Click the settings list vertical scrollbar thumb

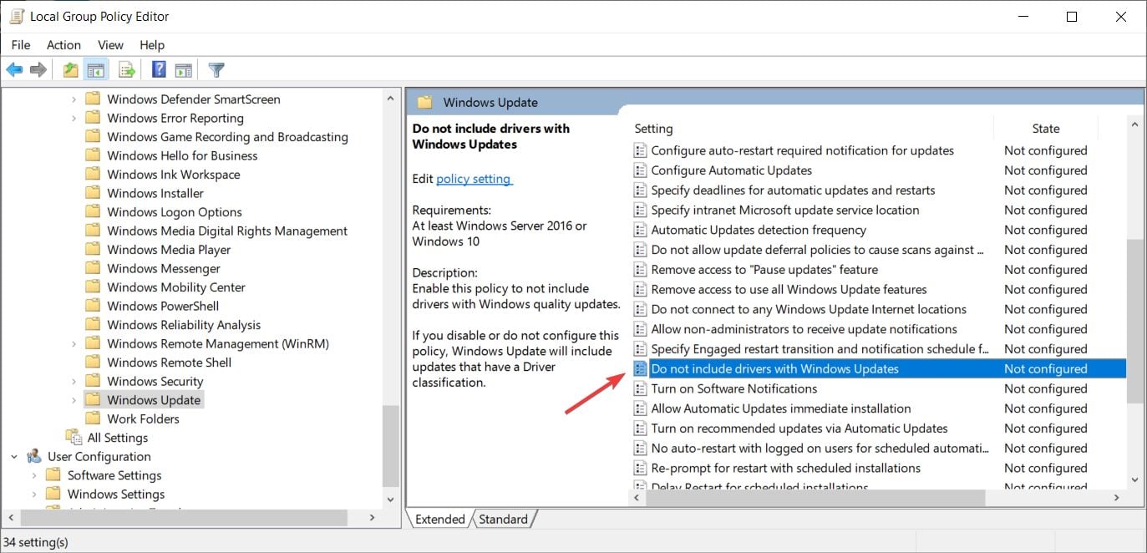click(1134, 320)
